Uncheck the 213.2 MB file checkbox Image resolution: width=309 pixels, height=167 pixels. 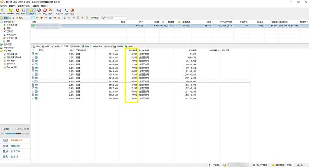[33, 54]
